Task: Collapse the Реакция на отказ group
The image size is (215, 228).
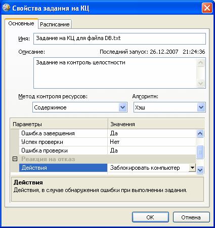Action: pos(15,159)
